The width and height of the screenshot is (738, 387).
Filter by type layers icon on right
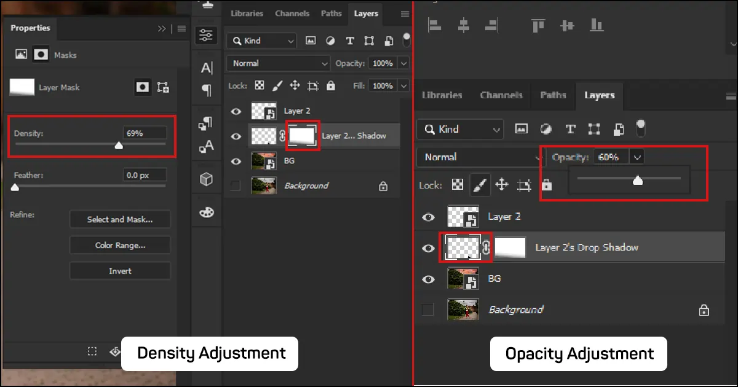coord(570,129)
